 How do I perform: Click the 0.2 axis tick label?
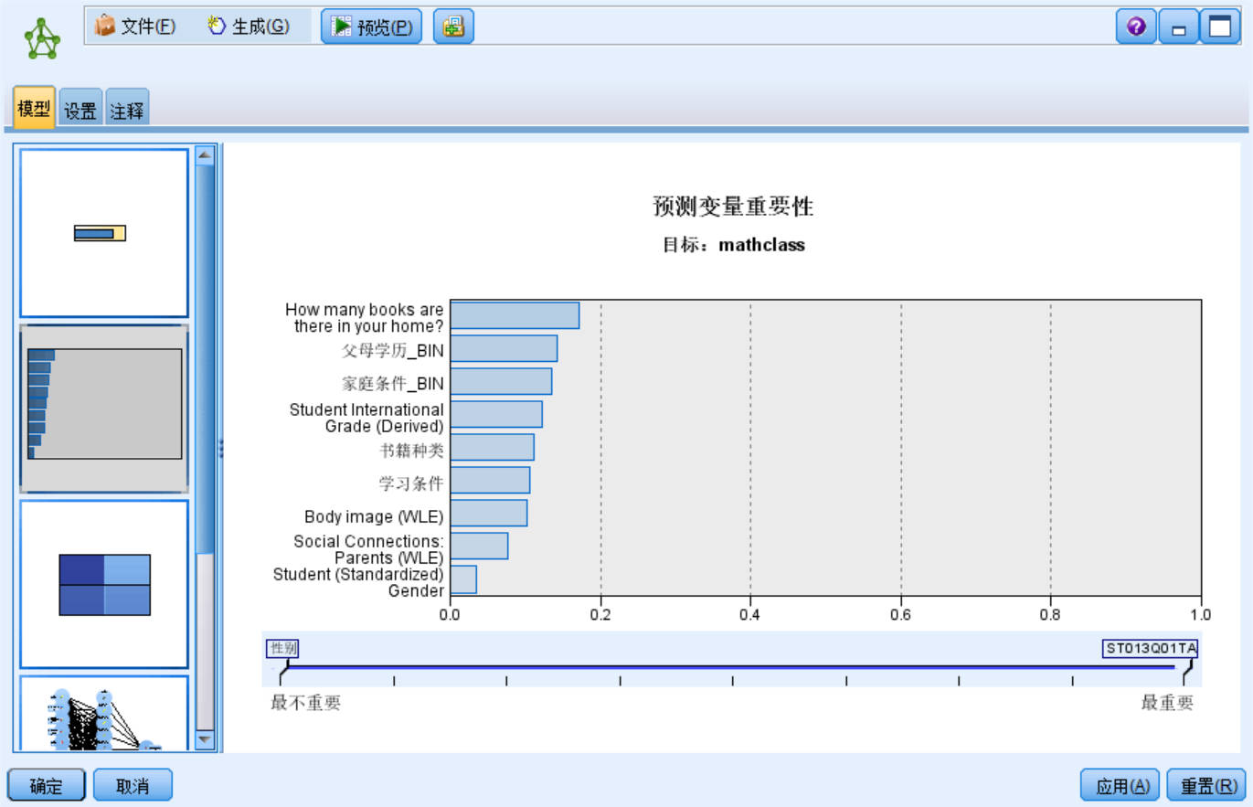pos(600,614)
